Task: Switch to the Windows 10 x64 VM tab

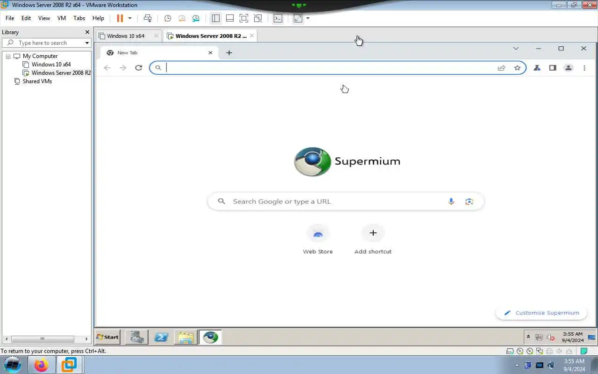Action: tap(125, 36)
